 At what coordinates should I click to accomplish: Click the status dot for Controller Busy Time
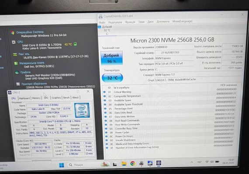pyautogui.click(x=106, y=129)
